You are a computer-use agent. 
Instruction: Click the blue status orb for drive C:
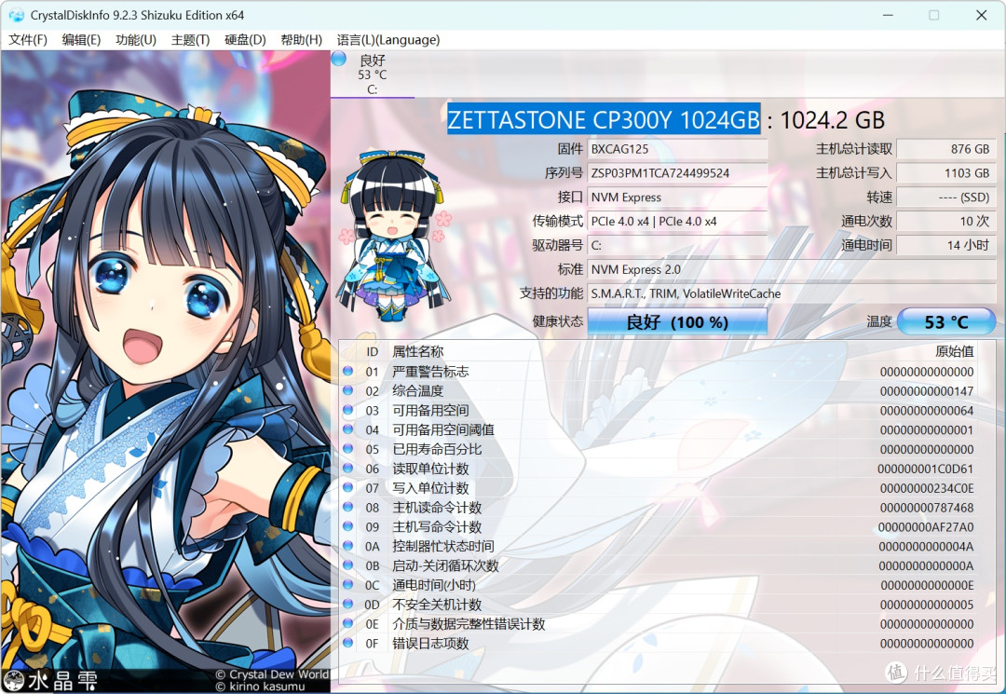339,59
